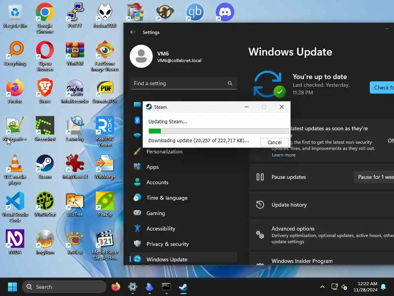Open Notepad++ desktop shortcut

[x=15, y=129]
